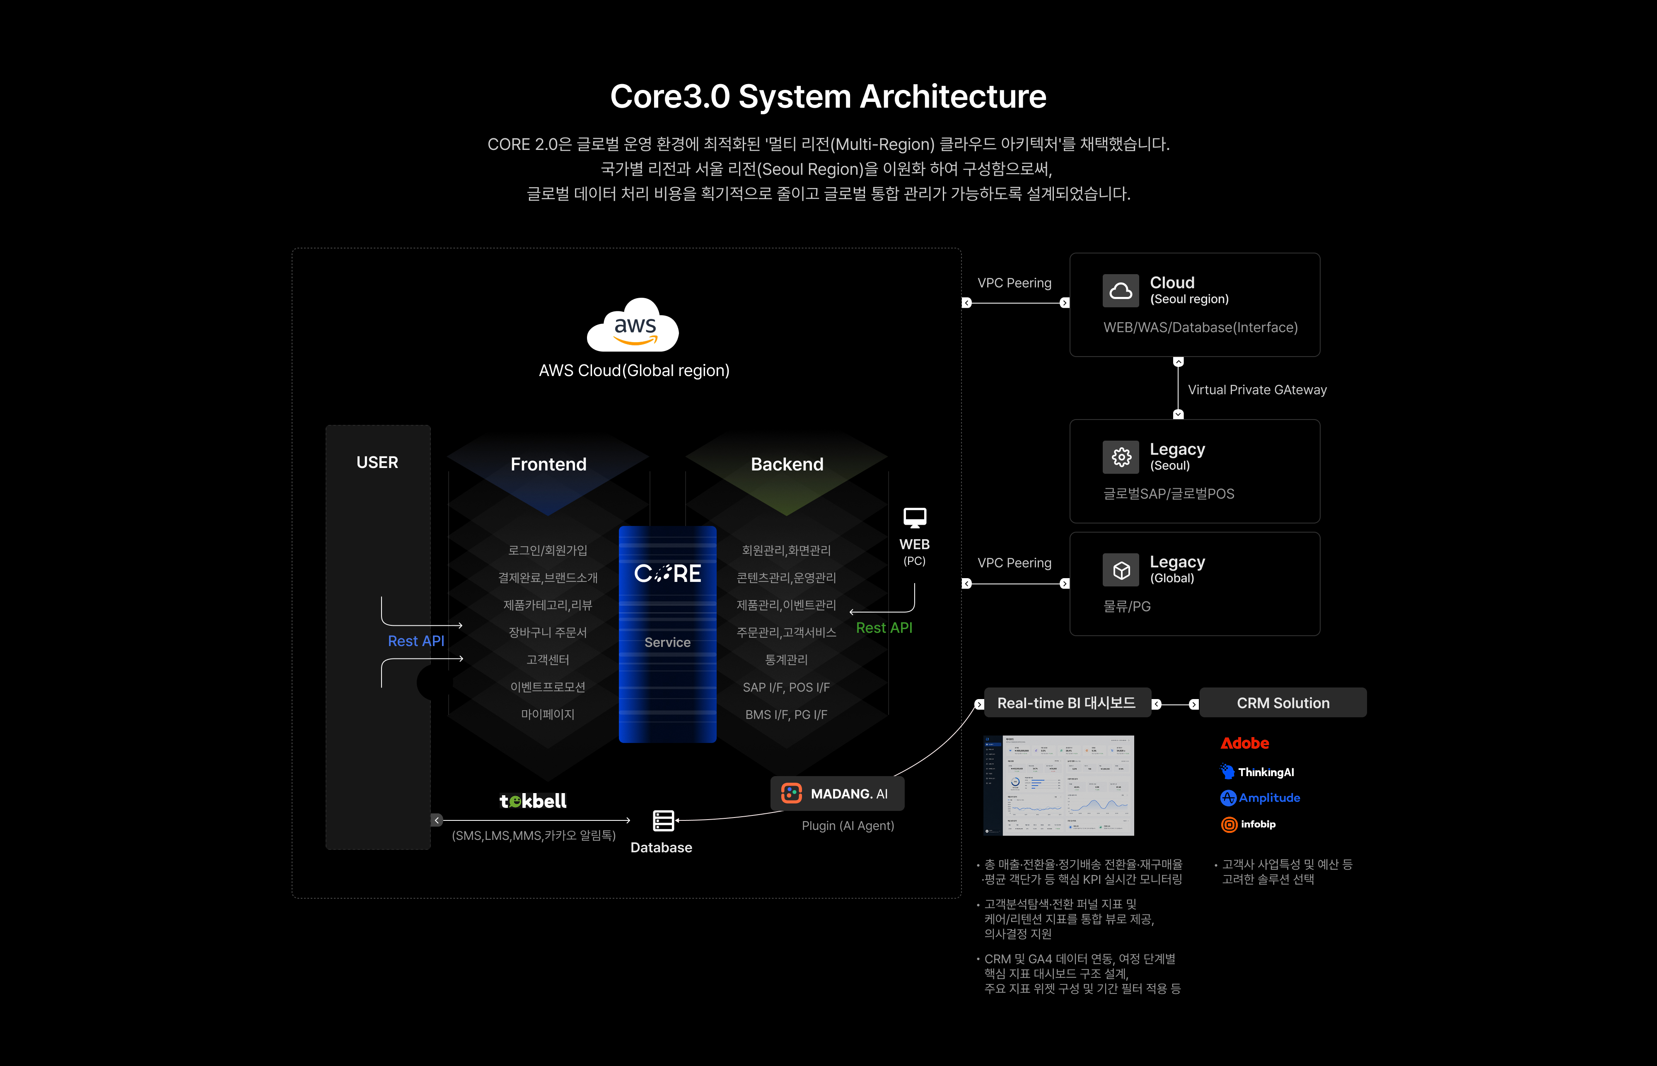Click the lower VPC Peering label
Screen dimensions: 1657x1066
click(x=1014, y=563)
